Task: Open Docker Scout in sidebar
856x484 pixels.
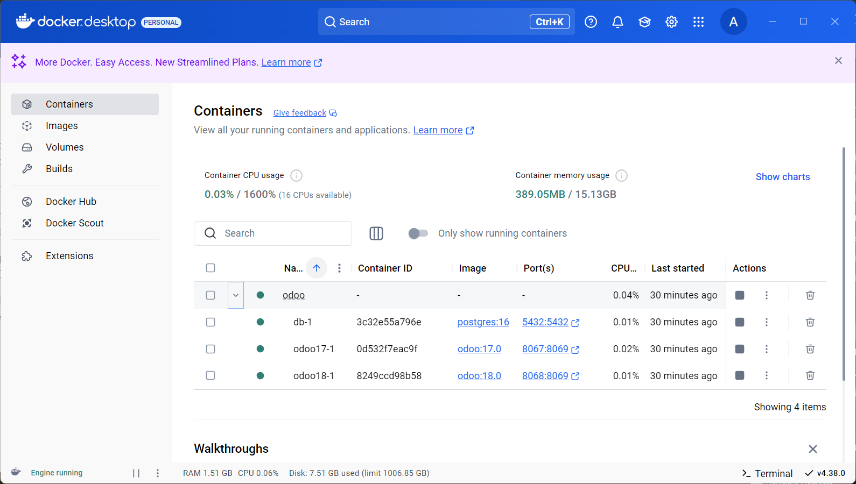Action: tap(85, 223)
